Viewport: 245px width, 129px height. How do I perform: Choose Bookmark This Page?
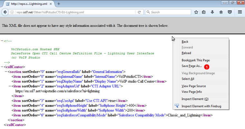coord(196,60)
